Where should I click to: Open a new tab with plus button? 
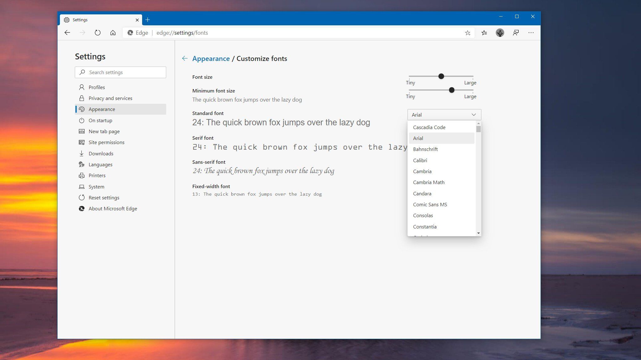148,20
